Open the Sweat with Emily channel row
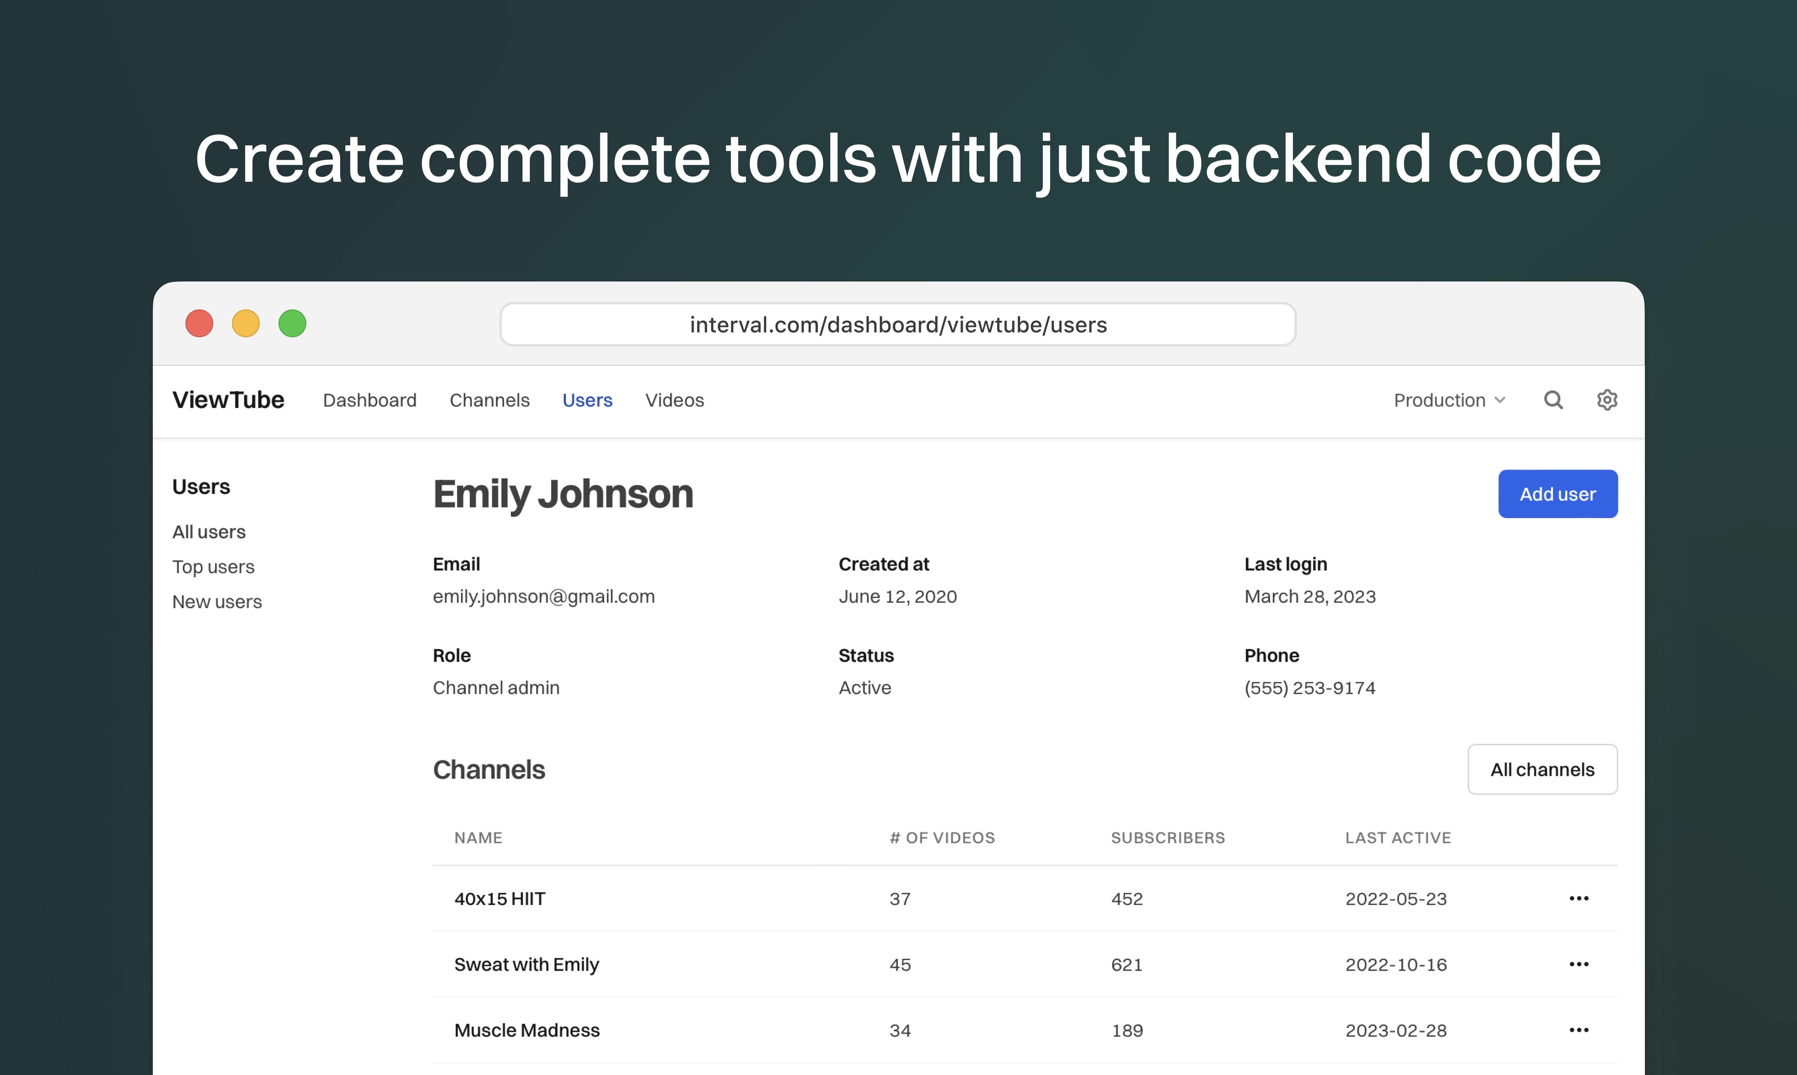This screenshot has width=1797, height=1075. 1025,964
